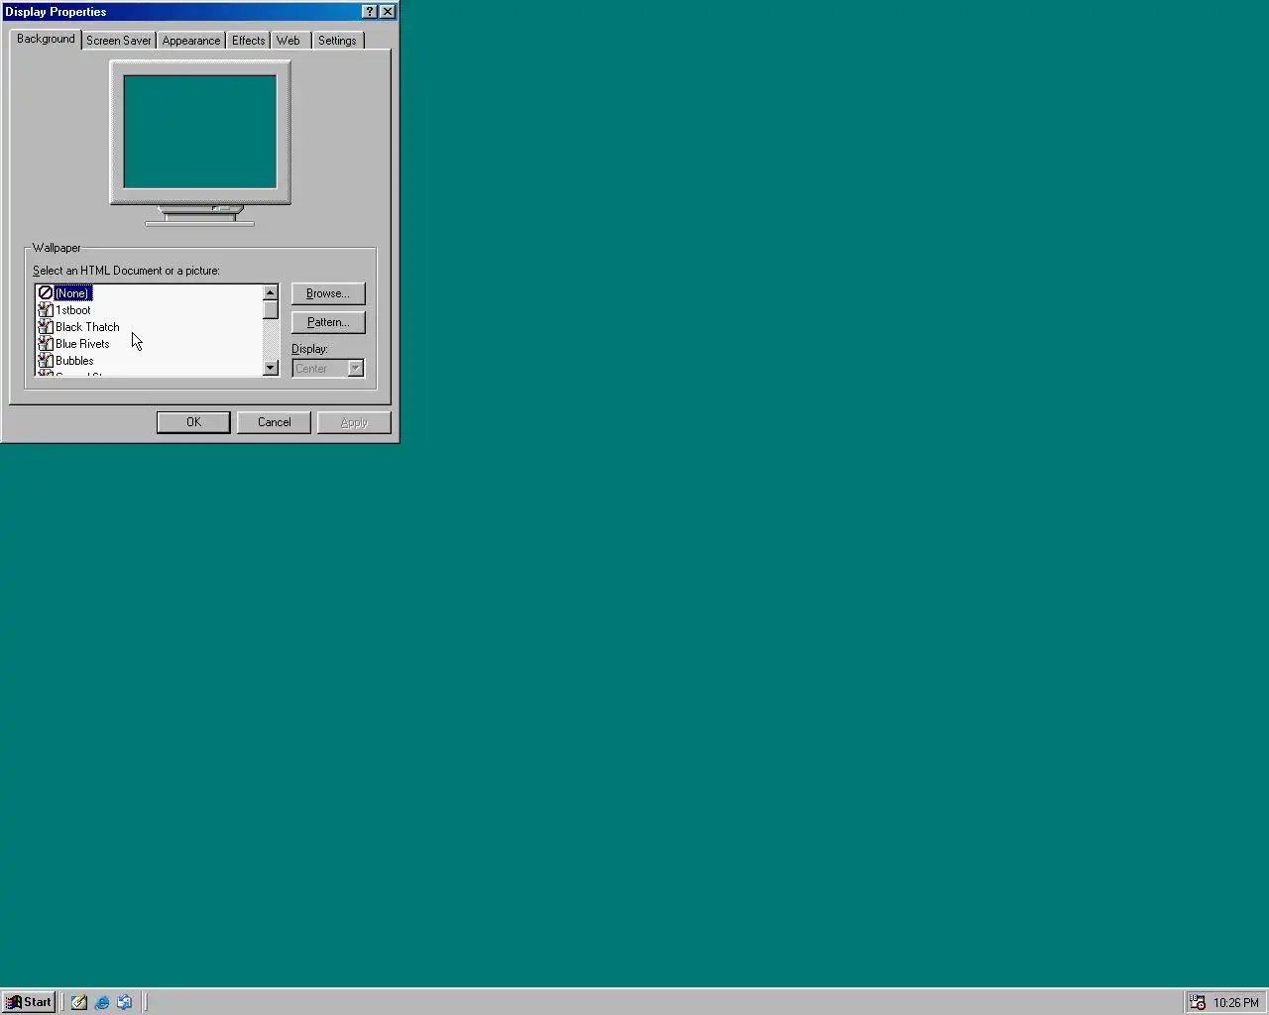Click the wallpaper list scroll up arrow

pos(271,292)
